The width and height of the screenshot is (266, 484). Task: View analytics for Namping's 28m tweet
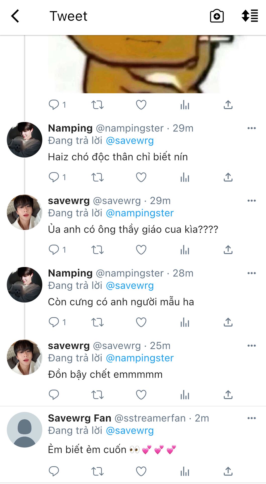[185, 322]
